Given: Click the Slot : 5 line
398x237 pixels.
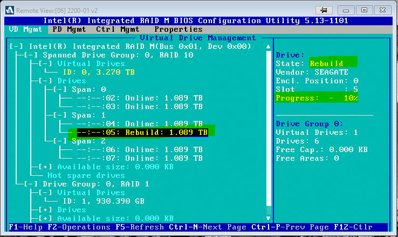Looking at the screenshot, I should click(317, 89).
